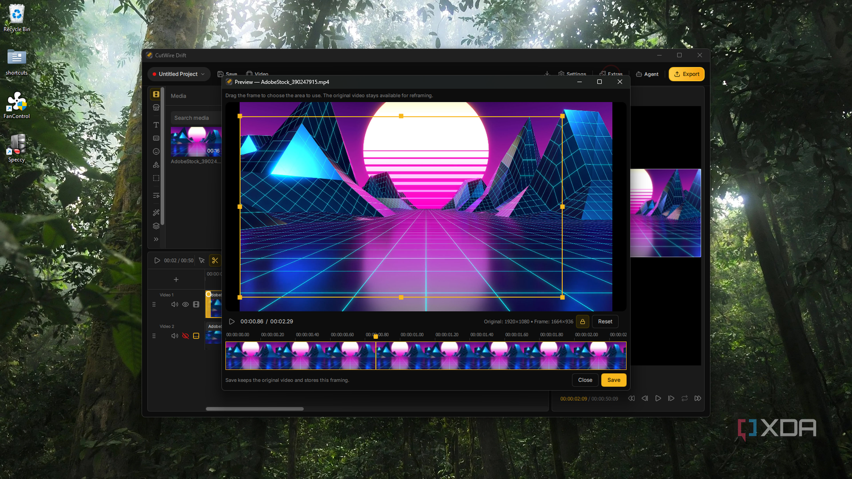Click the preview filmstrip timeline scrubber

[x=426, y=356]
